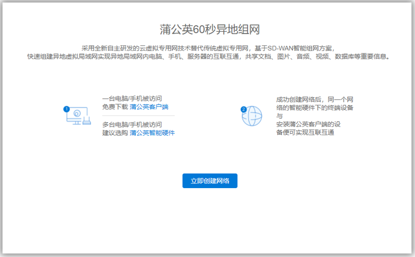
Task: Click the 立即创建网络 button
Action: click(x=210, y=181)
